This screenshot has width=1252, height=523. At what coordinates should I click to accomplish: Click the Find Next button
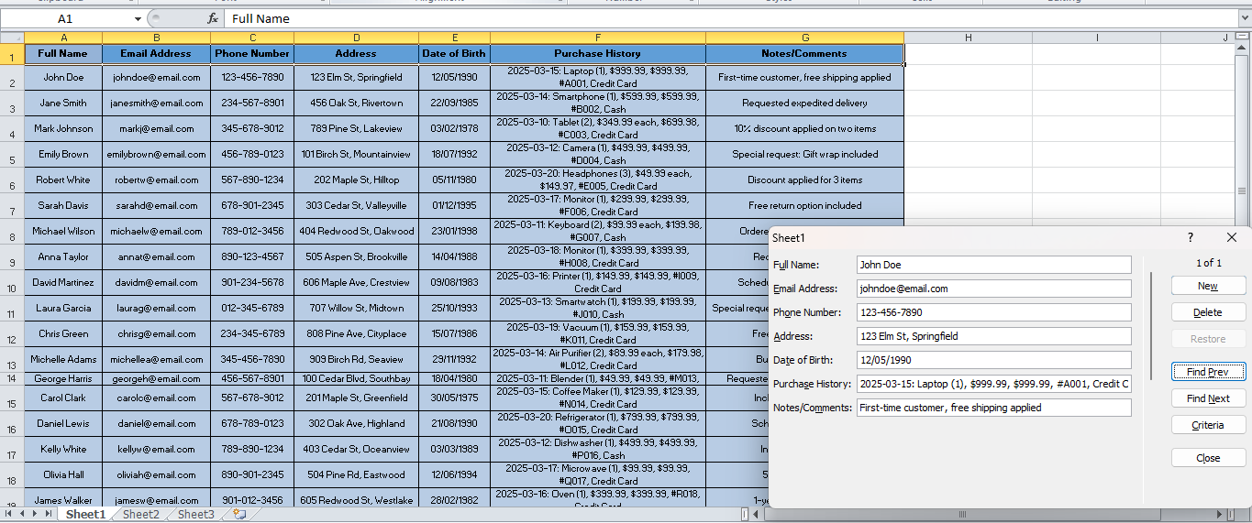[x=1208, y=398]
